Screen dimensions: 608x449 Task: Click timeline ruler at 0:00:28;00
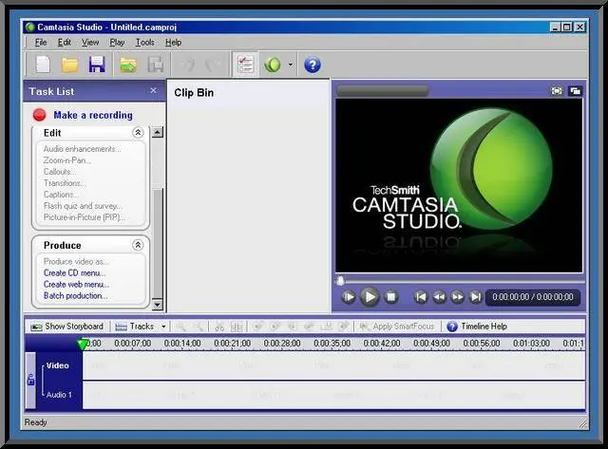coord(282,344)
